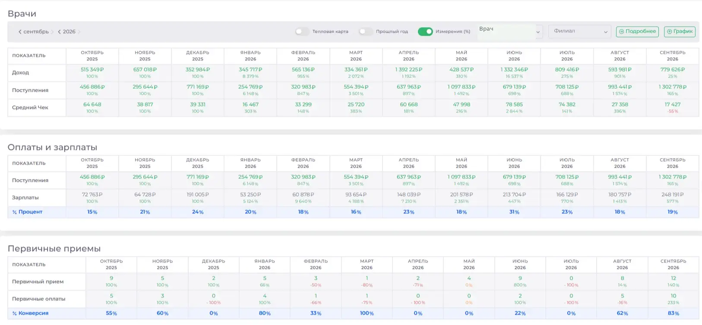Click Зарплаты value 248 191₽
The image size is (702, 325).
click(673, 194)
